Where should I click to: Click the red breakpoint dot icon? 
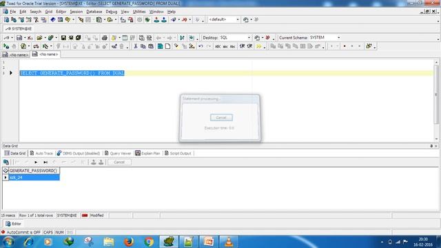pos(345,46)
